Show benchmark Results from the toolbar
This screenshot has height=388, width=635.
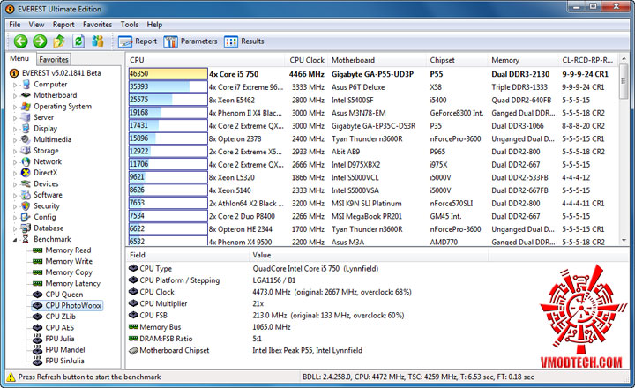[x=244, y=41]
